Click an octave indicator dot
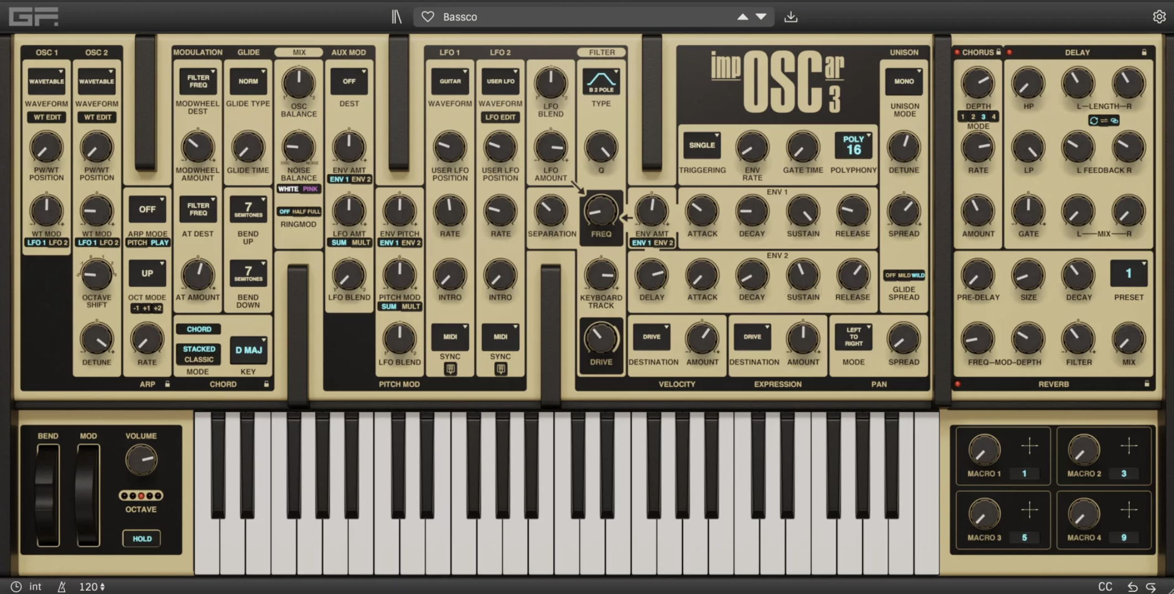Image resolution: width=1174 pixels, height=594 pixels. pos(141,495)
